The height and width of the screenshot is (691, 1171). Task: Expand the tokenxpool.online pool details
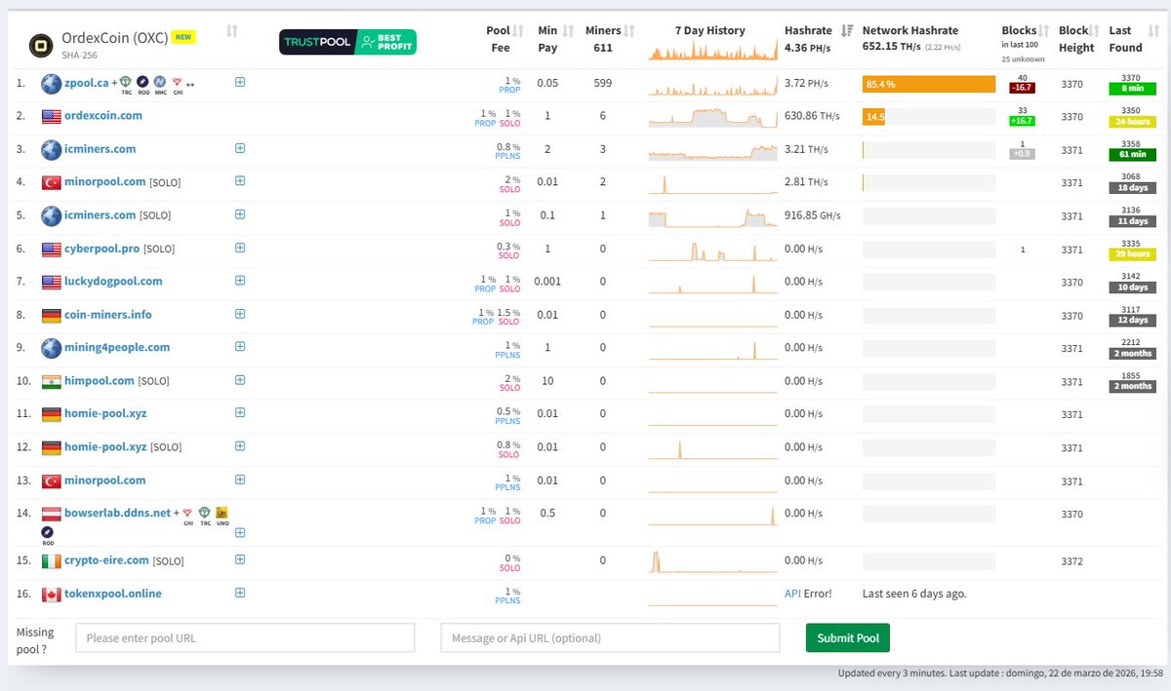[240, 594]
